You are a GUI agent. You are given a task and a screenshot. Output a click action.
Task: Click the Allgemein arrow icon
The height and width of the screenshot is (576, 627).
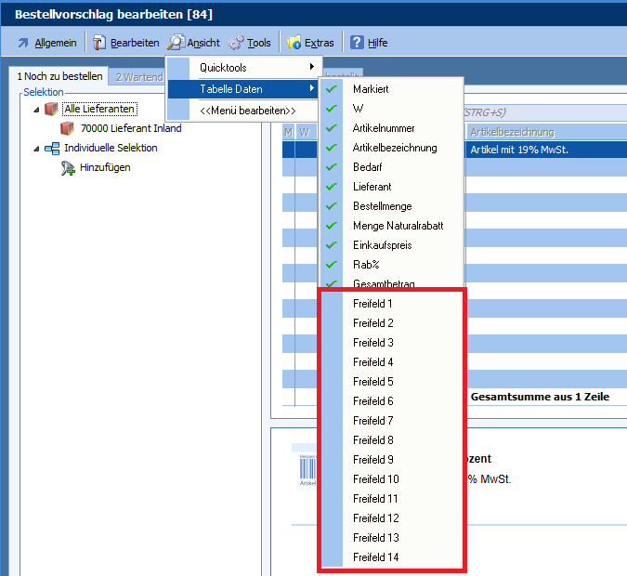pyautogui.click(x=22, y=43)
